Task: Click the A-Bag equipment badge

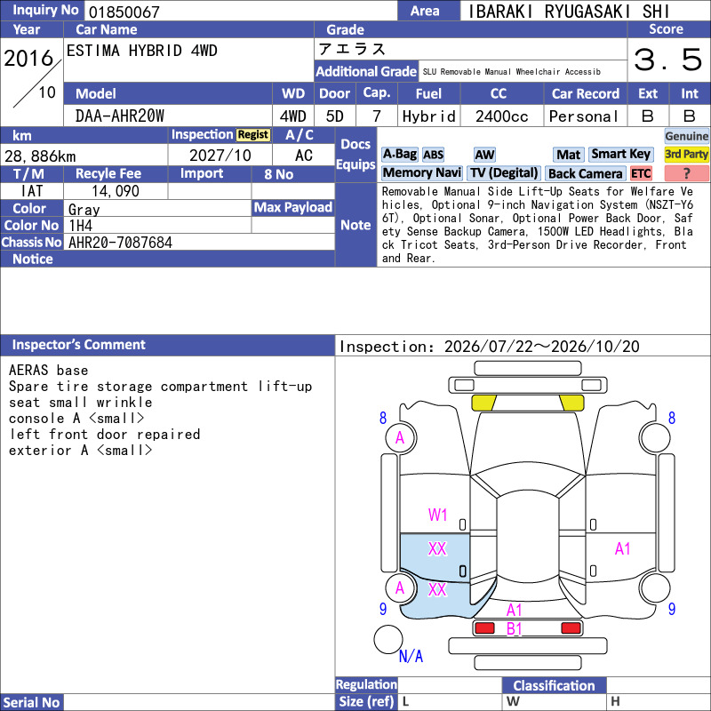Action: click(x=399, y=154)
